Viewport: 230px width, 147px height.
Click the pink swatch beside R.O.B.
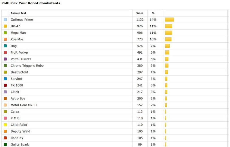point(5,118)
